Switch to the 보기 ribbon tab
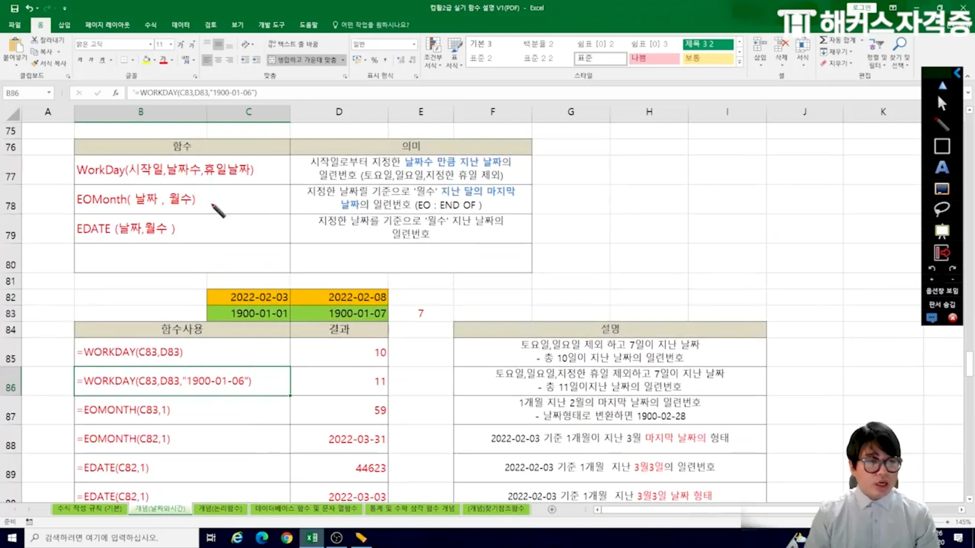Screen dimensions: 975x548 point(238,25)
